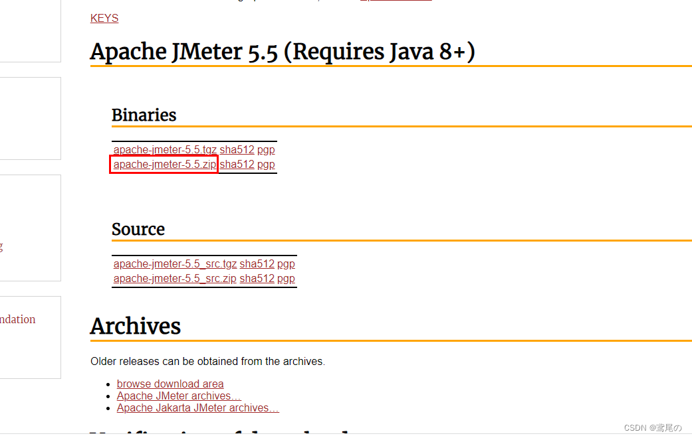Click the Binaries section heading
Image resolution: width=692 pixels, height=438 pixels.
(144, 115)
